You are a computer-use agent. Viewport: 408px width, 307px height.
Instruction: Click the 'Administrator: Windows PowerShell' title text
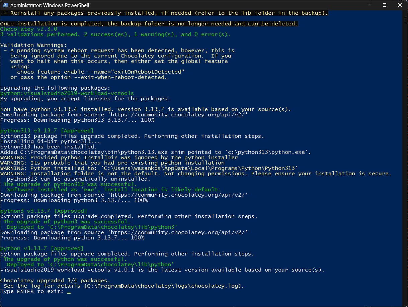pos(50,5)
